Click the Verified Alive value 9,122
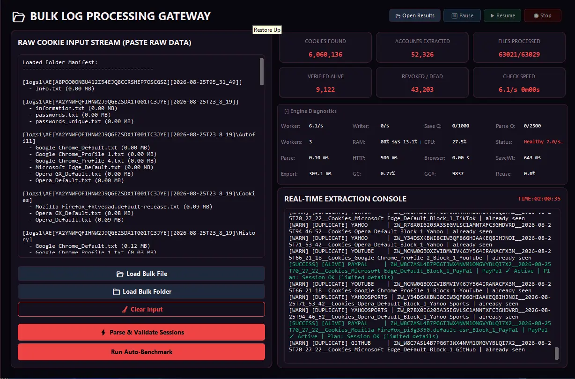The image size is (575, 379). pyautogui.click(x=325, y=89)
